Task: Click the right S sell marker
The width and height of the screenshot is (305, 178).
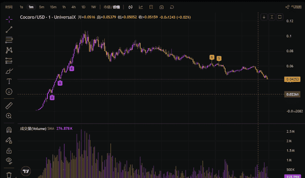Action: pyautogui.click(x=219, y=58)
